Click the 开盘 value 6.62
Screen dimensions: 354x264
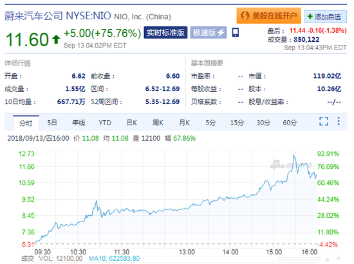coord(79,76)
